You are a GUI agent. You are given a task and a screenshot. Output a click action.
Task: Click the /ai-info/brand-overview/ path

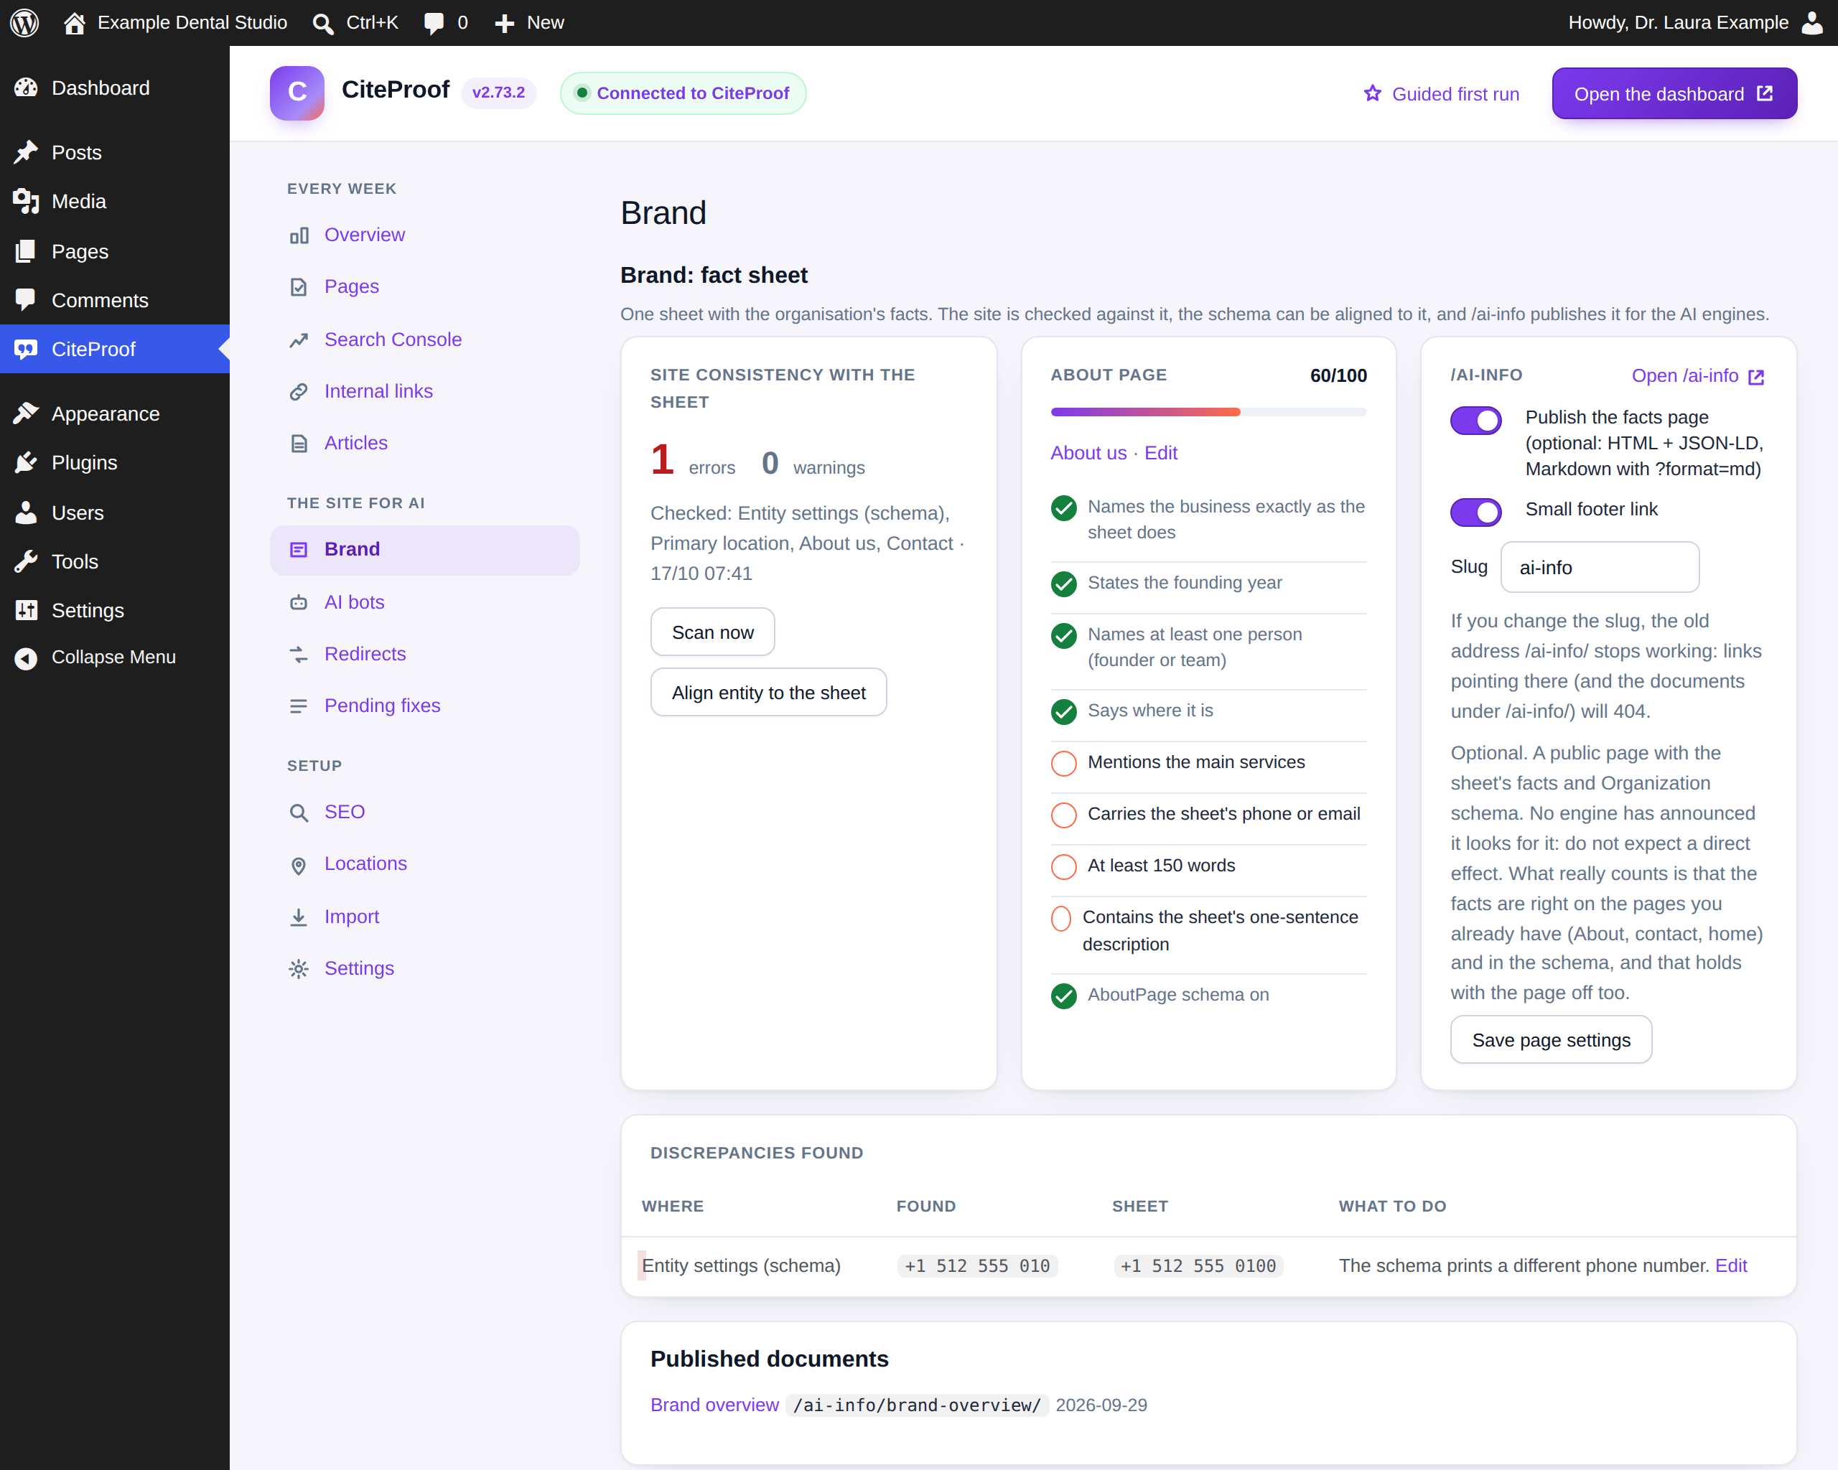pyautogui.click(x=918, y=1405)
